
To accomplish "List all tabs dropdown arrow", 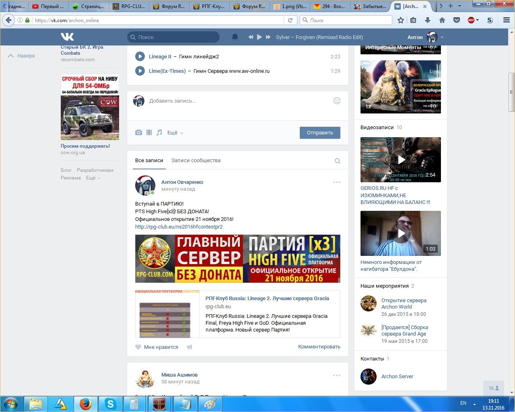I will point(459,6).
